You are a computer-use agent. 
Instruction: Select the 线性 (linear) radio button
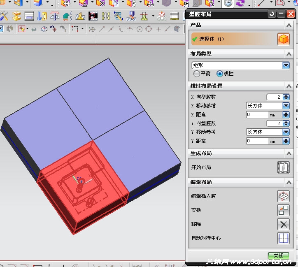click(220, 74)
